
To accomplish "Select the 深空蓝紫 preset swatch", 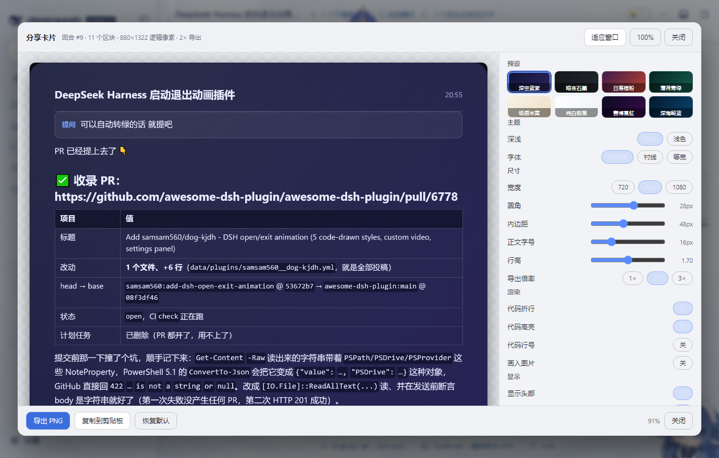I will pyautogui.click(x=529, y=82).
